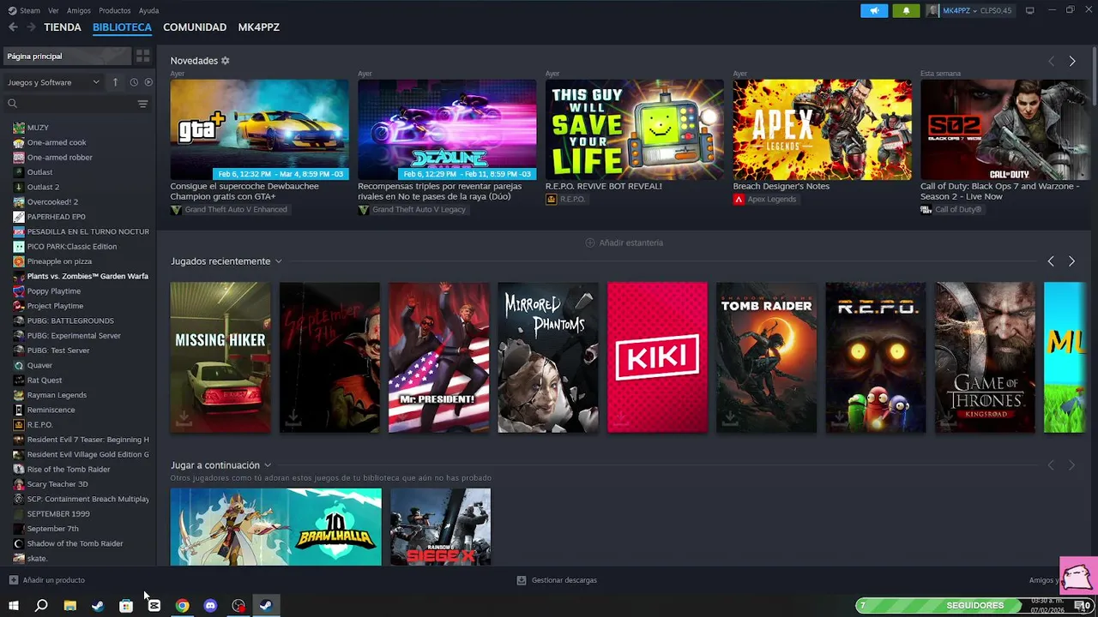Select the BIBLIOTECA tab
Image resolution: width=1098 pixels, height=617 pixels.
pyautogui.click(x=122, y=27)
